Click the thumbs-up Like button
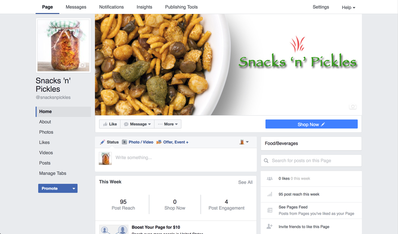Image resolution: width=398 pixels, height=234 pixels. pyautogui.click(x=110, y=124)
